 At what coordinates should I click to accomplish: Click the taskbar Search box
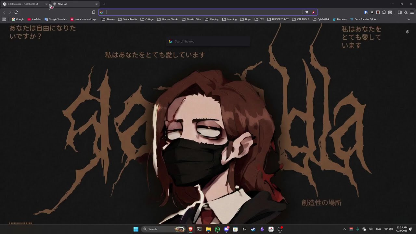point(163,229)
